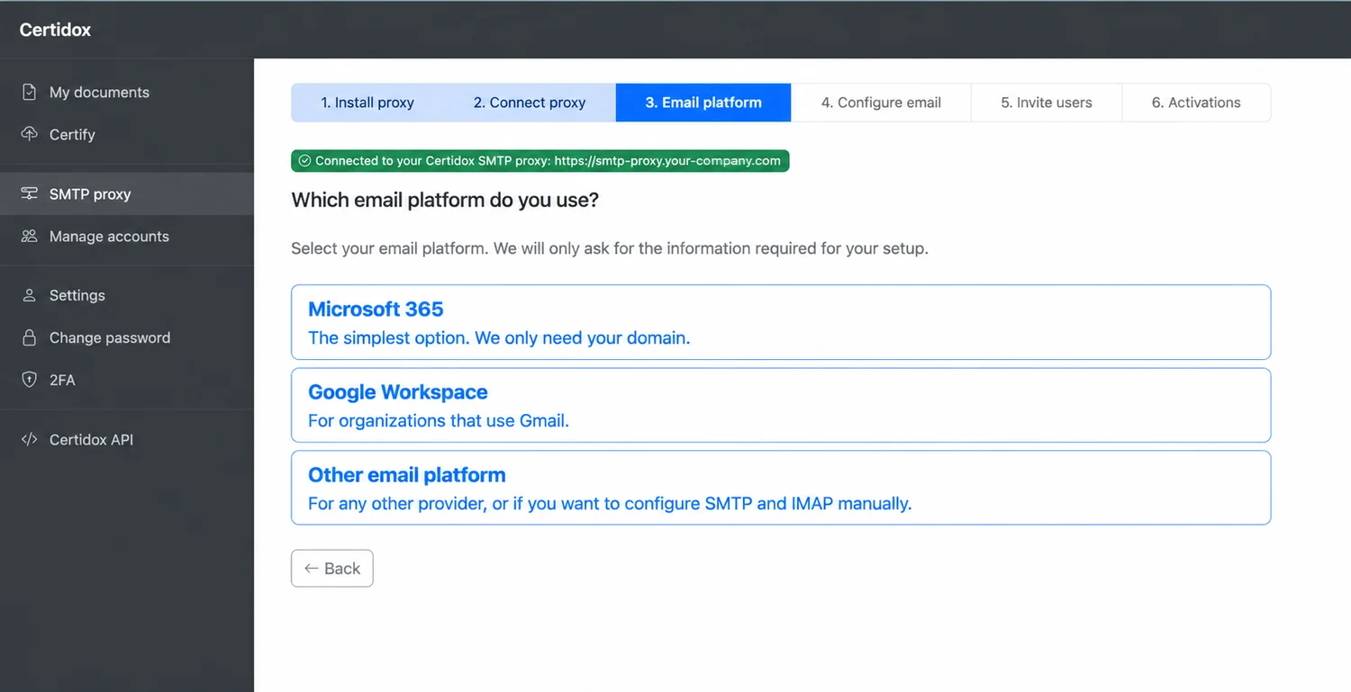The image size is (1351, 692).
Task: Open My documents in the sidebar
Action: 127,92
